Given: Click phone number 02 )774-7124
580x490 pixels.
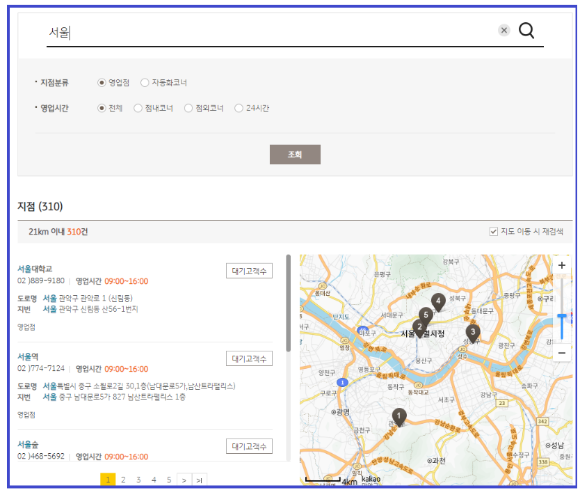Looking at the screenshot, I should tap(41, 369).
